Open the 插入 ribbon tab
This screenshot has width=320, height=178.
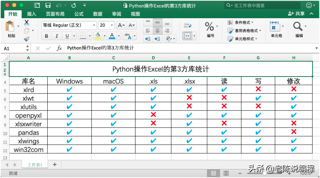tap(31, 14)
